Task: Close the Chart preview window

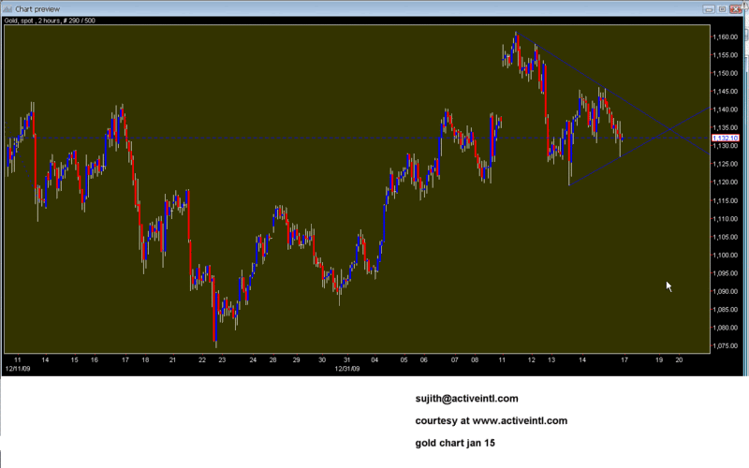Action: (x=737, y=8)
